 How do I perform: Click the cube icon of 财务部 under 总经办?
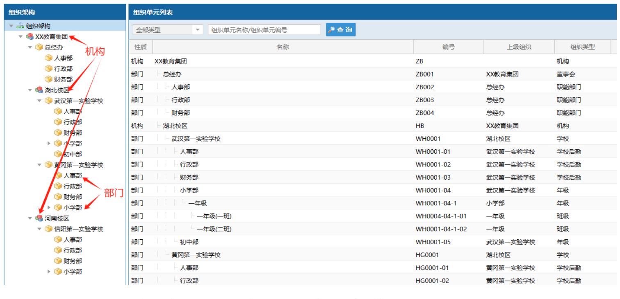click(48, 79)
